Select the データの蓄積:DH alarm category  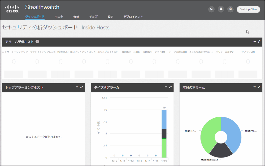178,52
